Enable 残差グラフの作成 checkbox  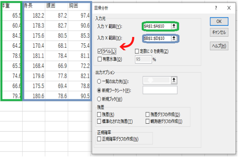pyautogui.click(x=148, y=114)
